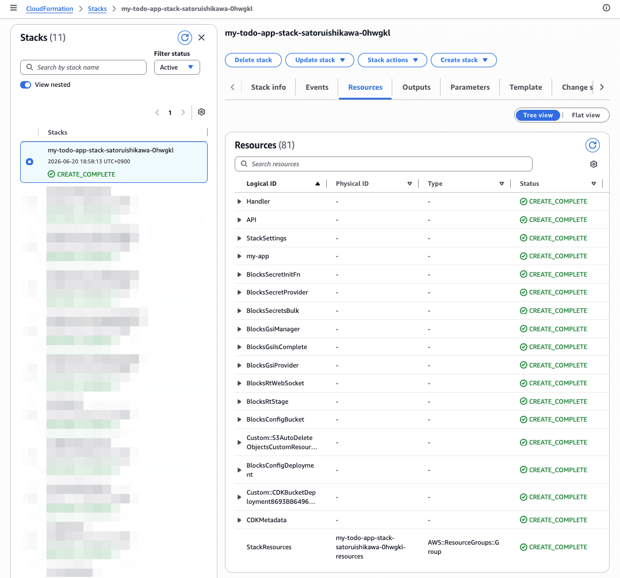Click the StackResources logical ID text
This screenshot has height=578, width=620.
pyautogui.click(x=269, y=547)
